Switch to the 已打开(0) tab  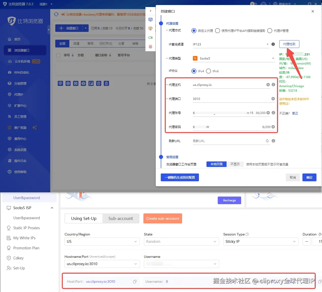[x=106, y=44]
